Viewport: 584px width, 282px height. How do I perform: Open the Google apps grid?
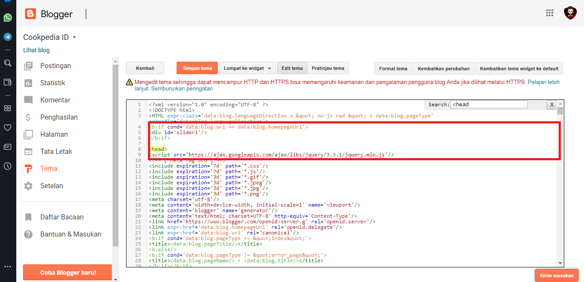[x=550, y=13]
